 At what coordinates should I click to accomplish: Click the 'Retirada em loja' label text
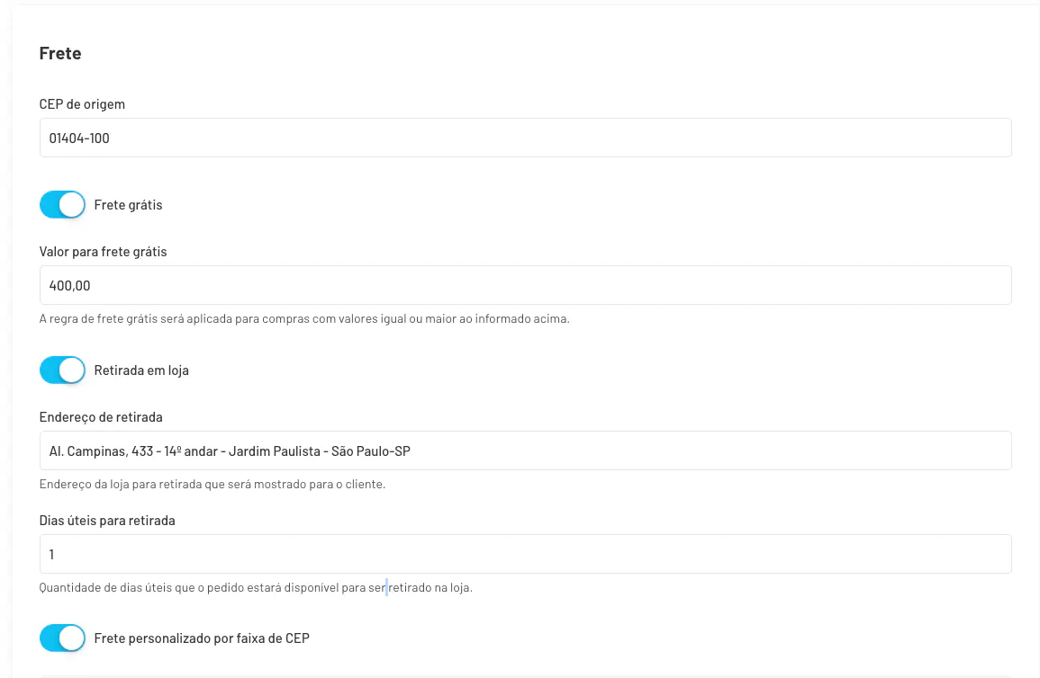(x=141, y=370)
